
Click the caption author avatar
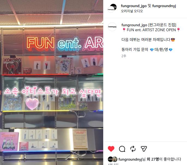112,27
